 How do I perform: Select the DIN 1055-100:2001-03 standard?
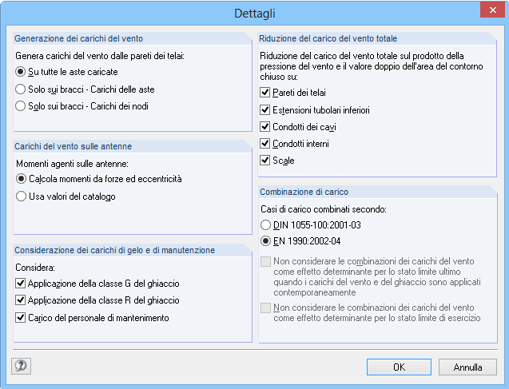(266, 225)
